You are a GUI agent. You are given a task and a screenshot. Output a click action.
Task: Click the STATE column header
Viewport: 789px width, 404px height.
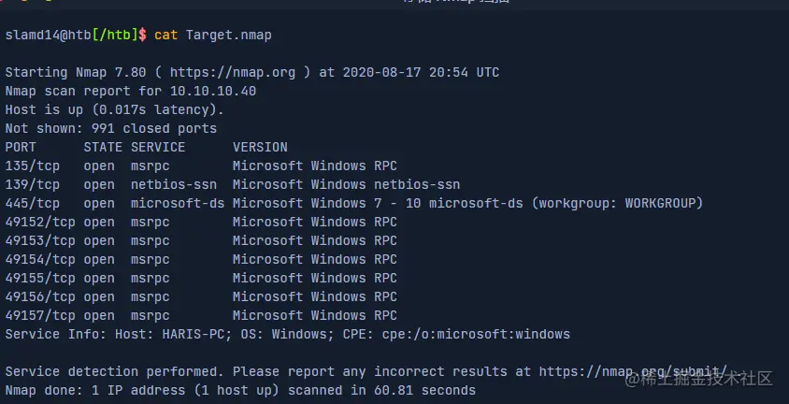coord(103,147)
